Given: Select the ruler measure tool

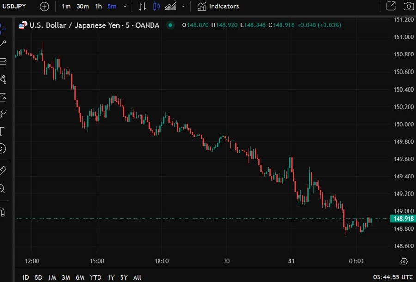Looking at the screenshot, I should point(3,171).
